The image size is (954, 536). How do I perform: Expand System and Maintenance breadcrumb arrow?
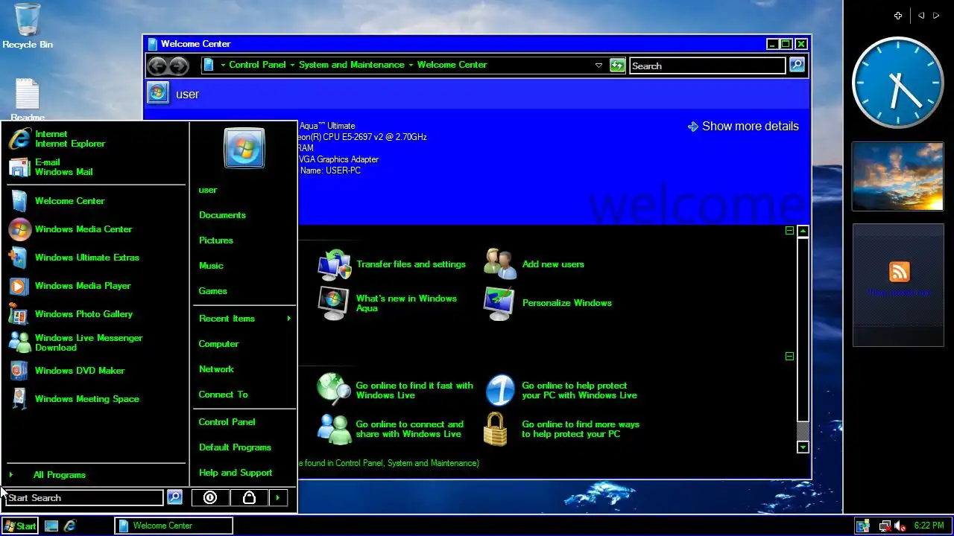coord(411,65)
